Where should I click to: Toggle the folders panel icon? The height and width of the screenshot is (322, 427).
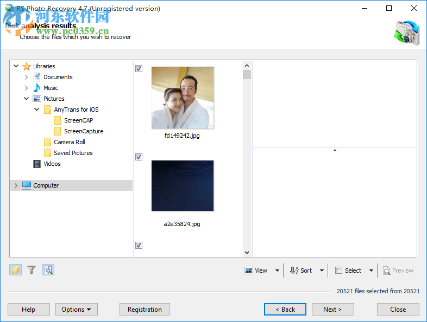click(x=16, y=270)
